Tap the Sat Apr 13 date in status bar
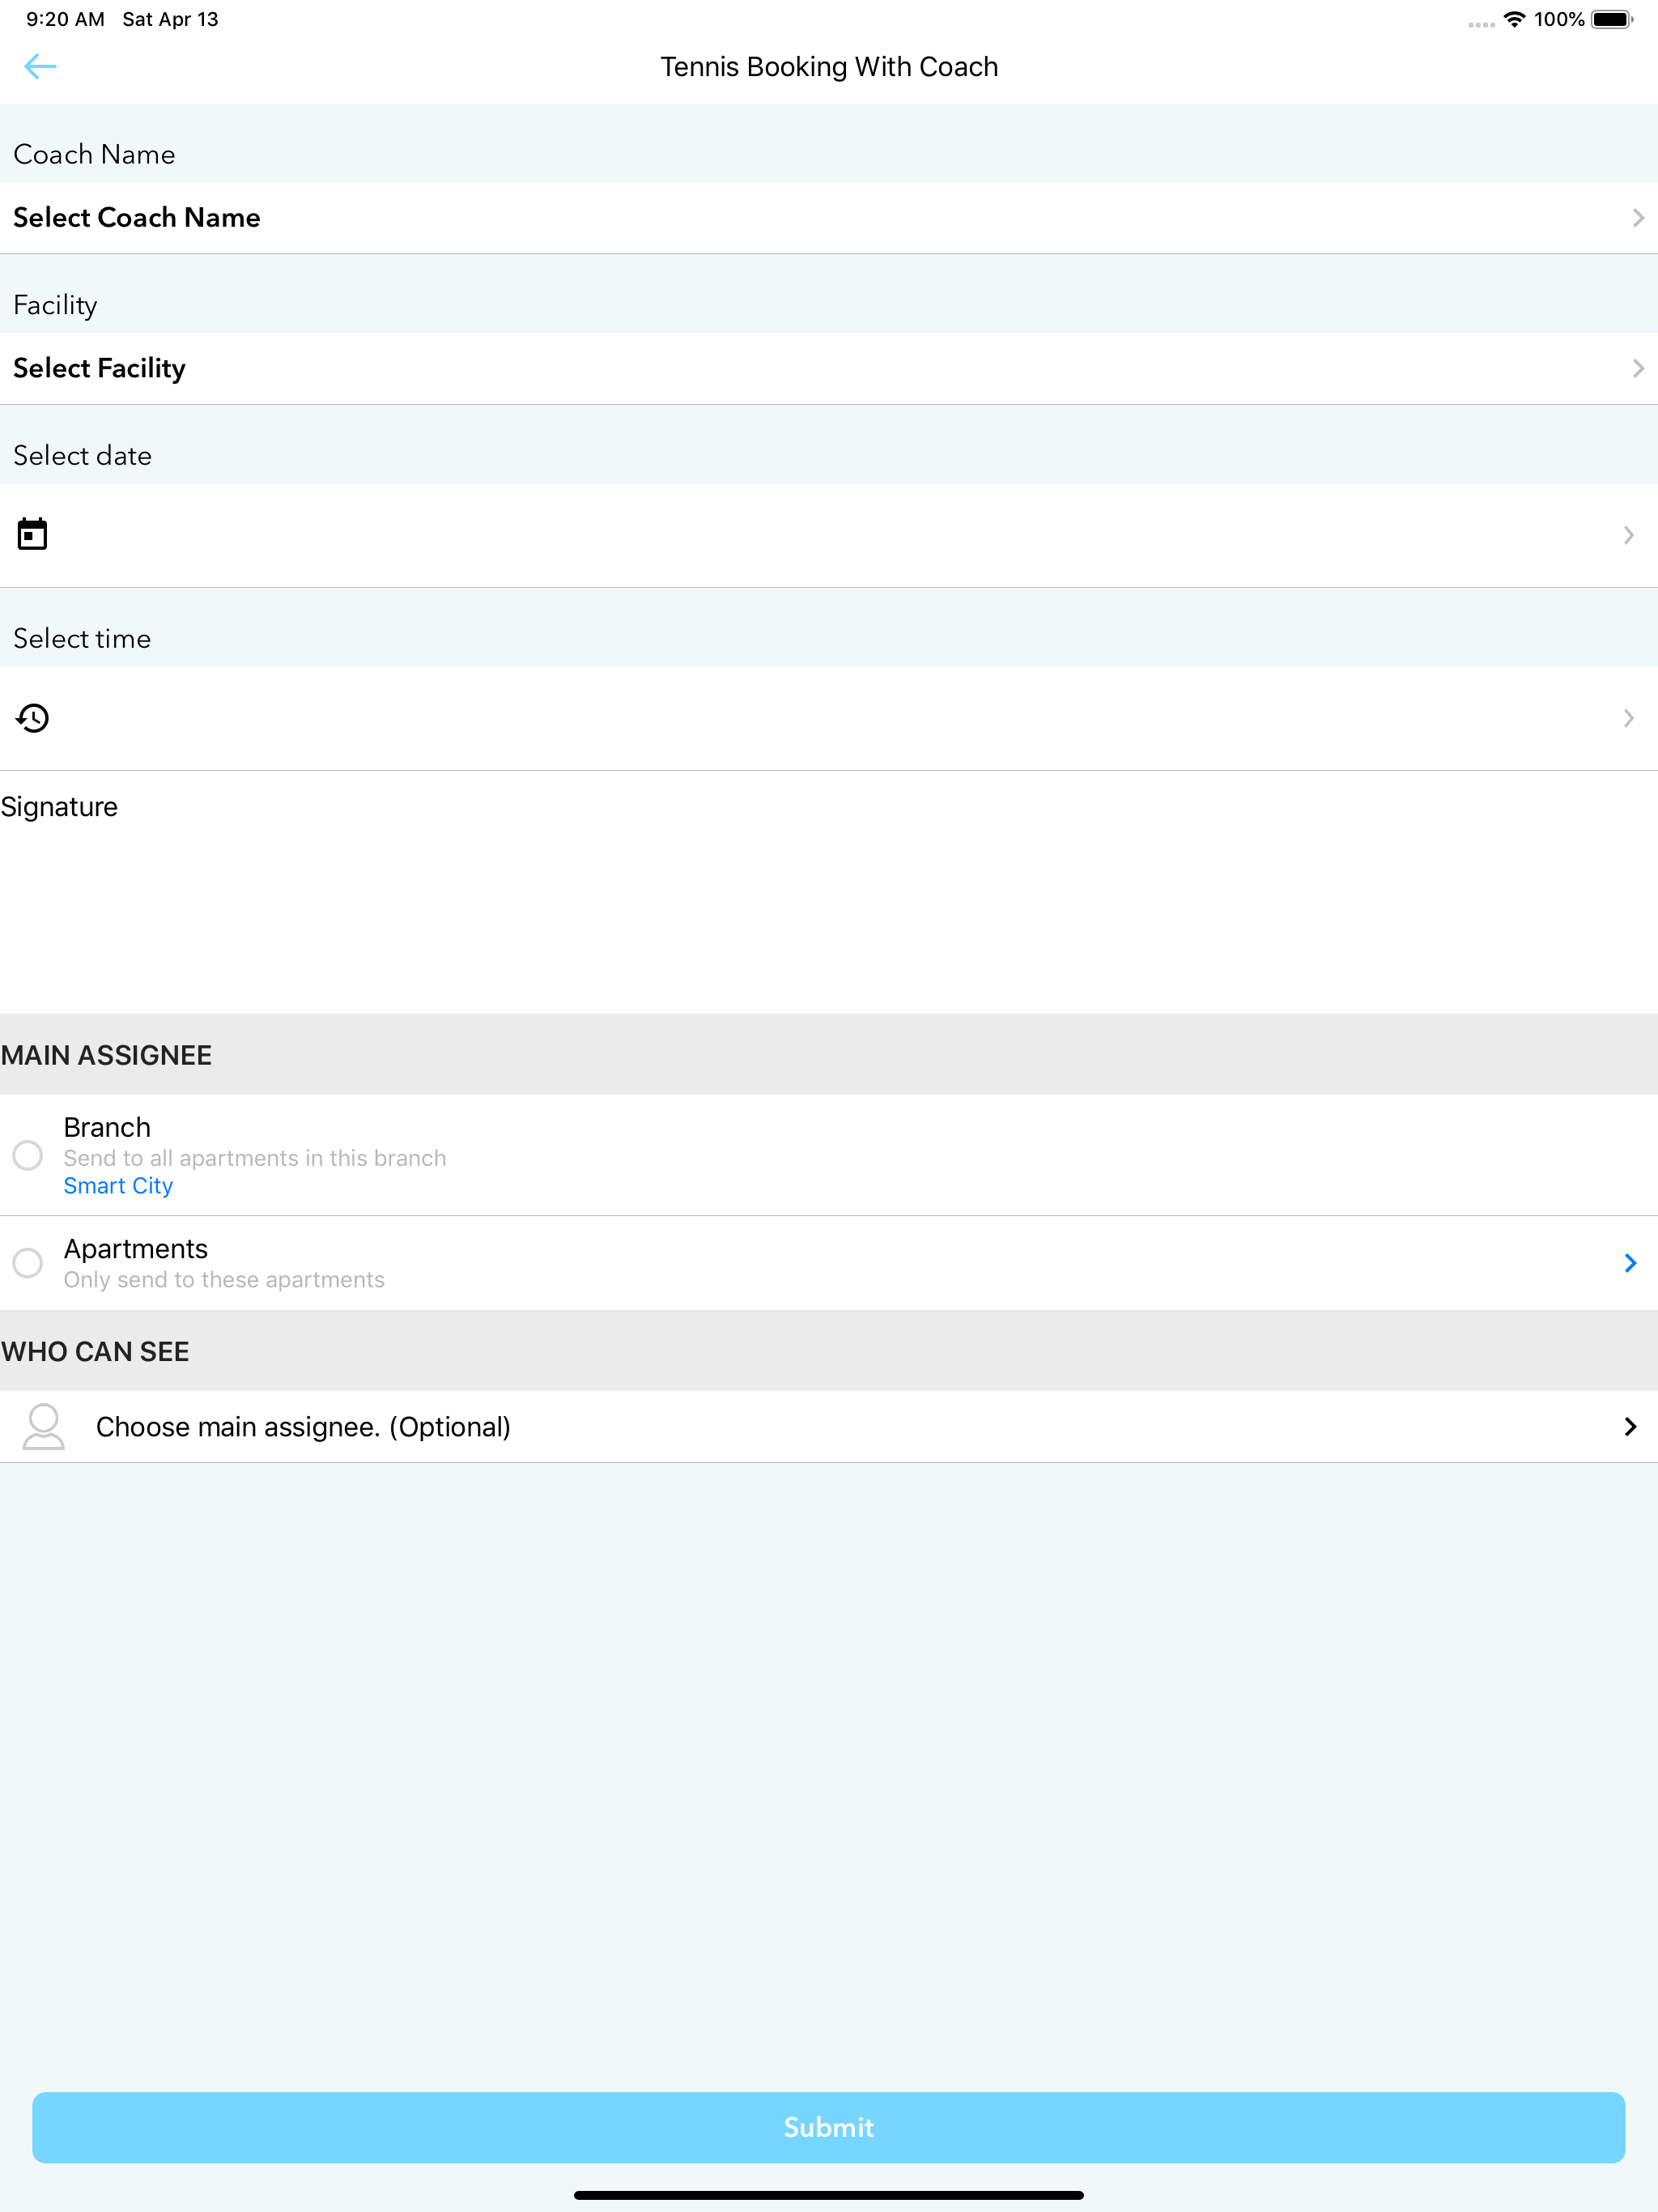This screenshot has height=2212, width=1658. click(170, 19)
